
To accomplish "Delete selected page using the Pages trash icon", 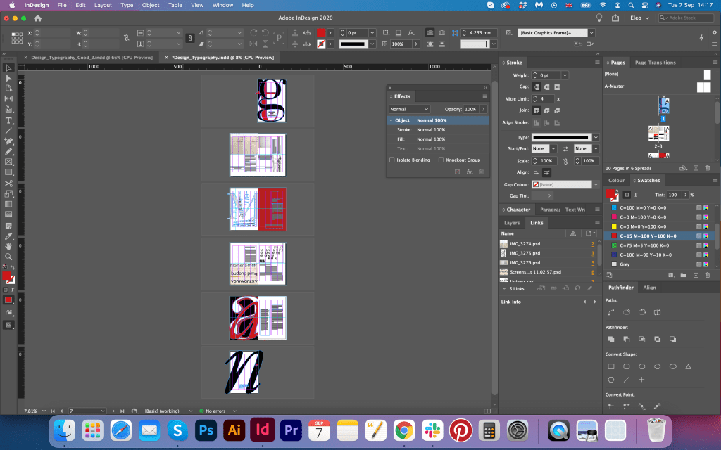I will tap(707, 168).
